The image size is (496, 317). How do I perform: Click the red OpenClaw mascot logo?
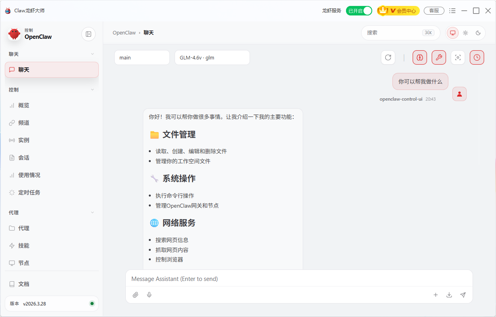pyautogui.click(x=14, y=34)
